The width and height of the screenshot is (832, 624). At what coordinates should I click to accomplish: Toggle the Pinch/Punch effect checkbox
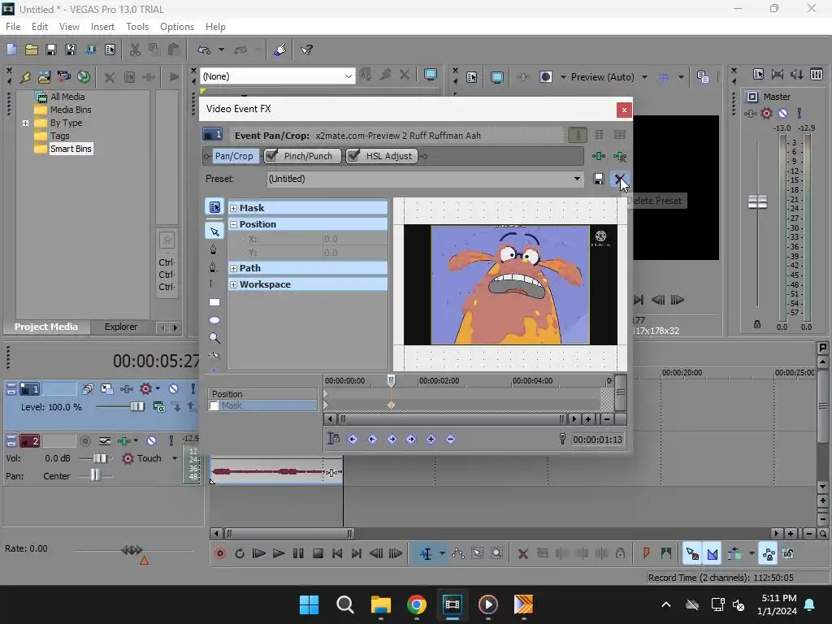pyautogui.click(x=271, y=156)
